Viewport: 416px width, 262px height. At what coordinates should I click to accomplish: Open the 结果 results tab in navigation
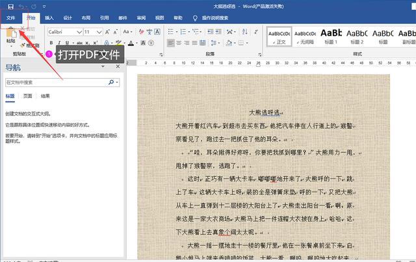click(x=45, y=96)
